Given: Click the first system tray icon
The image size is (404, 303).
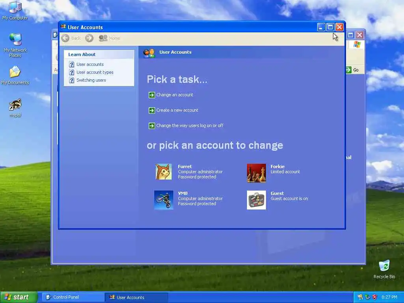Looking at the screenshot, I should pyautogui.click(x=360, y=297).
